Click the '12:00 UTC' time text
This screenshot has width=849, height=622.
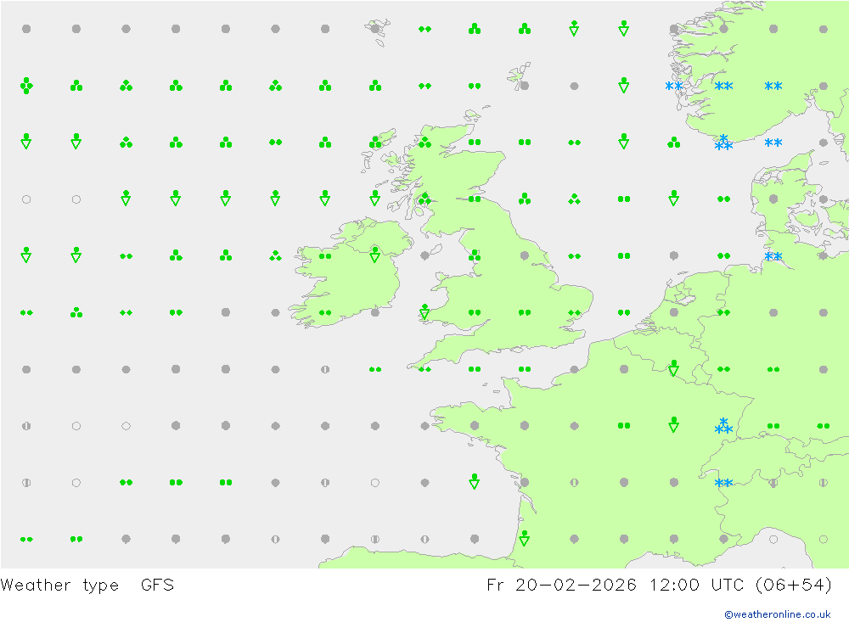[x=699, y=585]
